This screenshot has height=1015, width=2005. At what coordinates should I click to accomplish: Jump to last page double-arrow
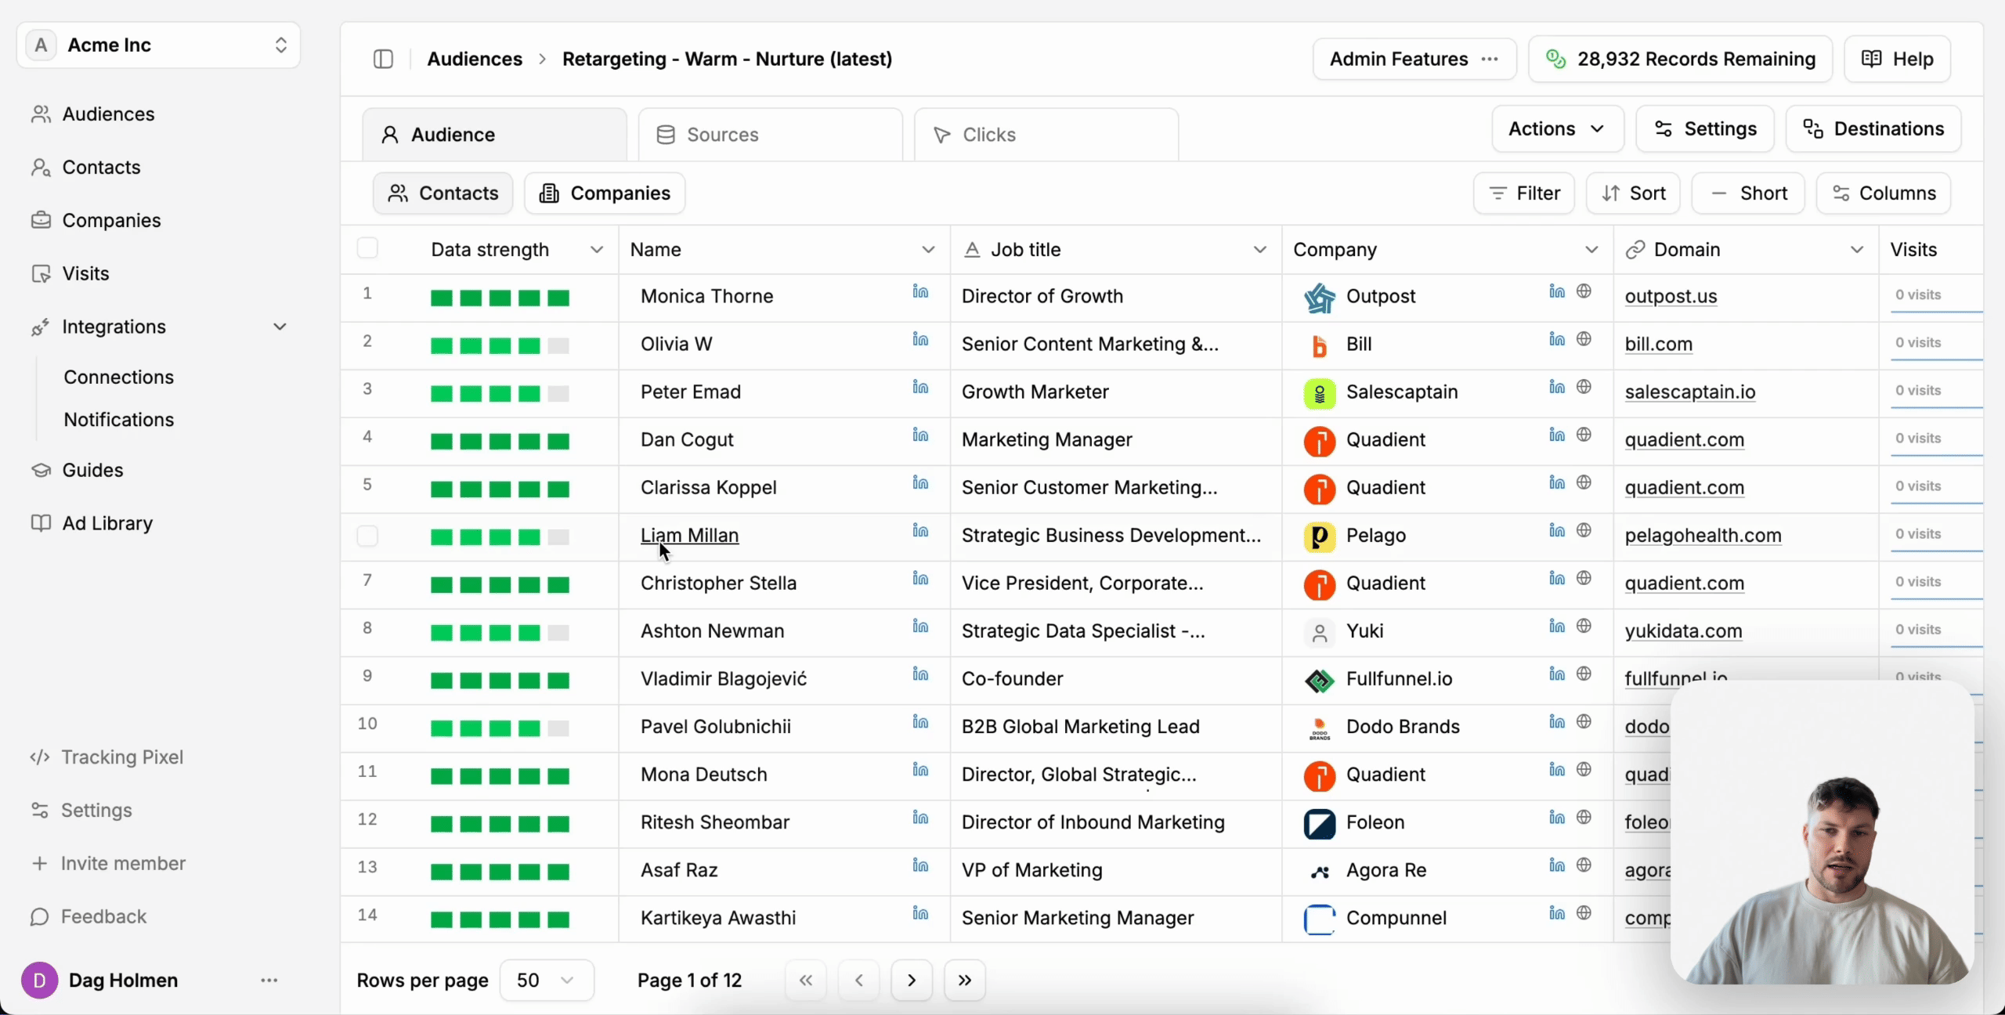[964, 980]
